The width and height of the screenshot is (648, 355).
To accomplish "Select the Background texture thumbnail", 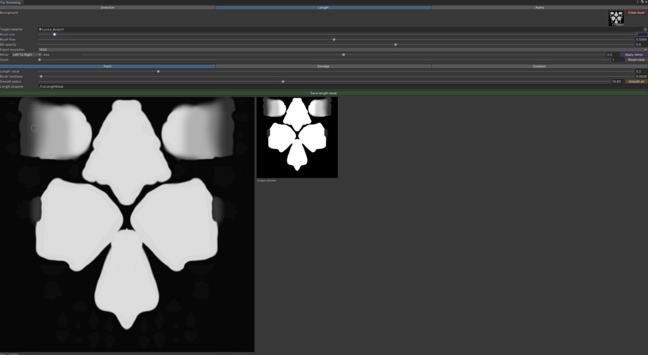I will pyautogui.click(x=616, y=18).
